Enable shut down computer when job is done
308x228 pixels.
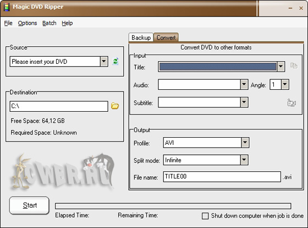[x=205, y=215]
